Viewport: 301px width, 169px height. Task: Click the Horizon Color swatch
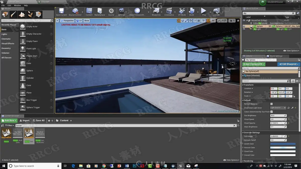click(x=283, y=147)
